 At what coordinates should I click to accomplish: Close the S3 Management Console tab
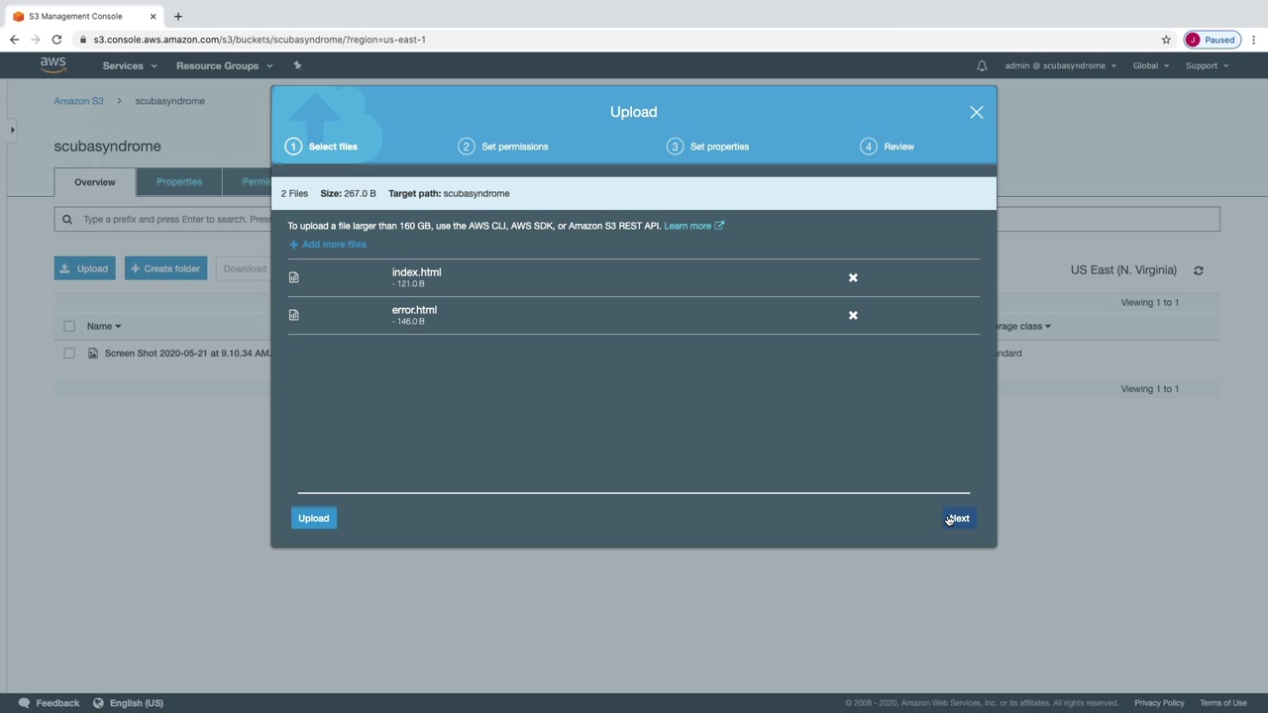[x=153, y=16]
